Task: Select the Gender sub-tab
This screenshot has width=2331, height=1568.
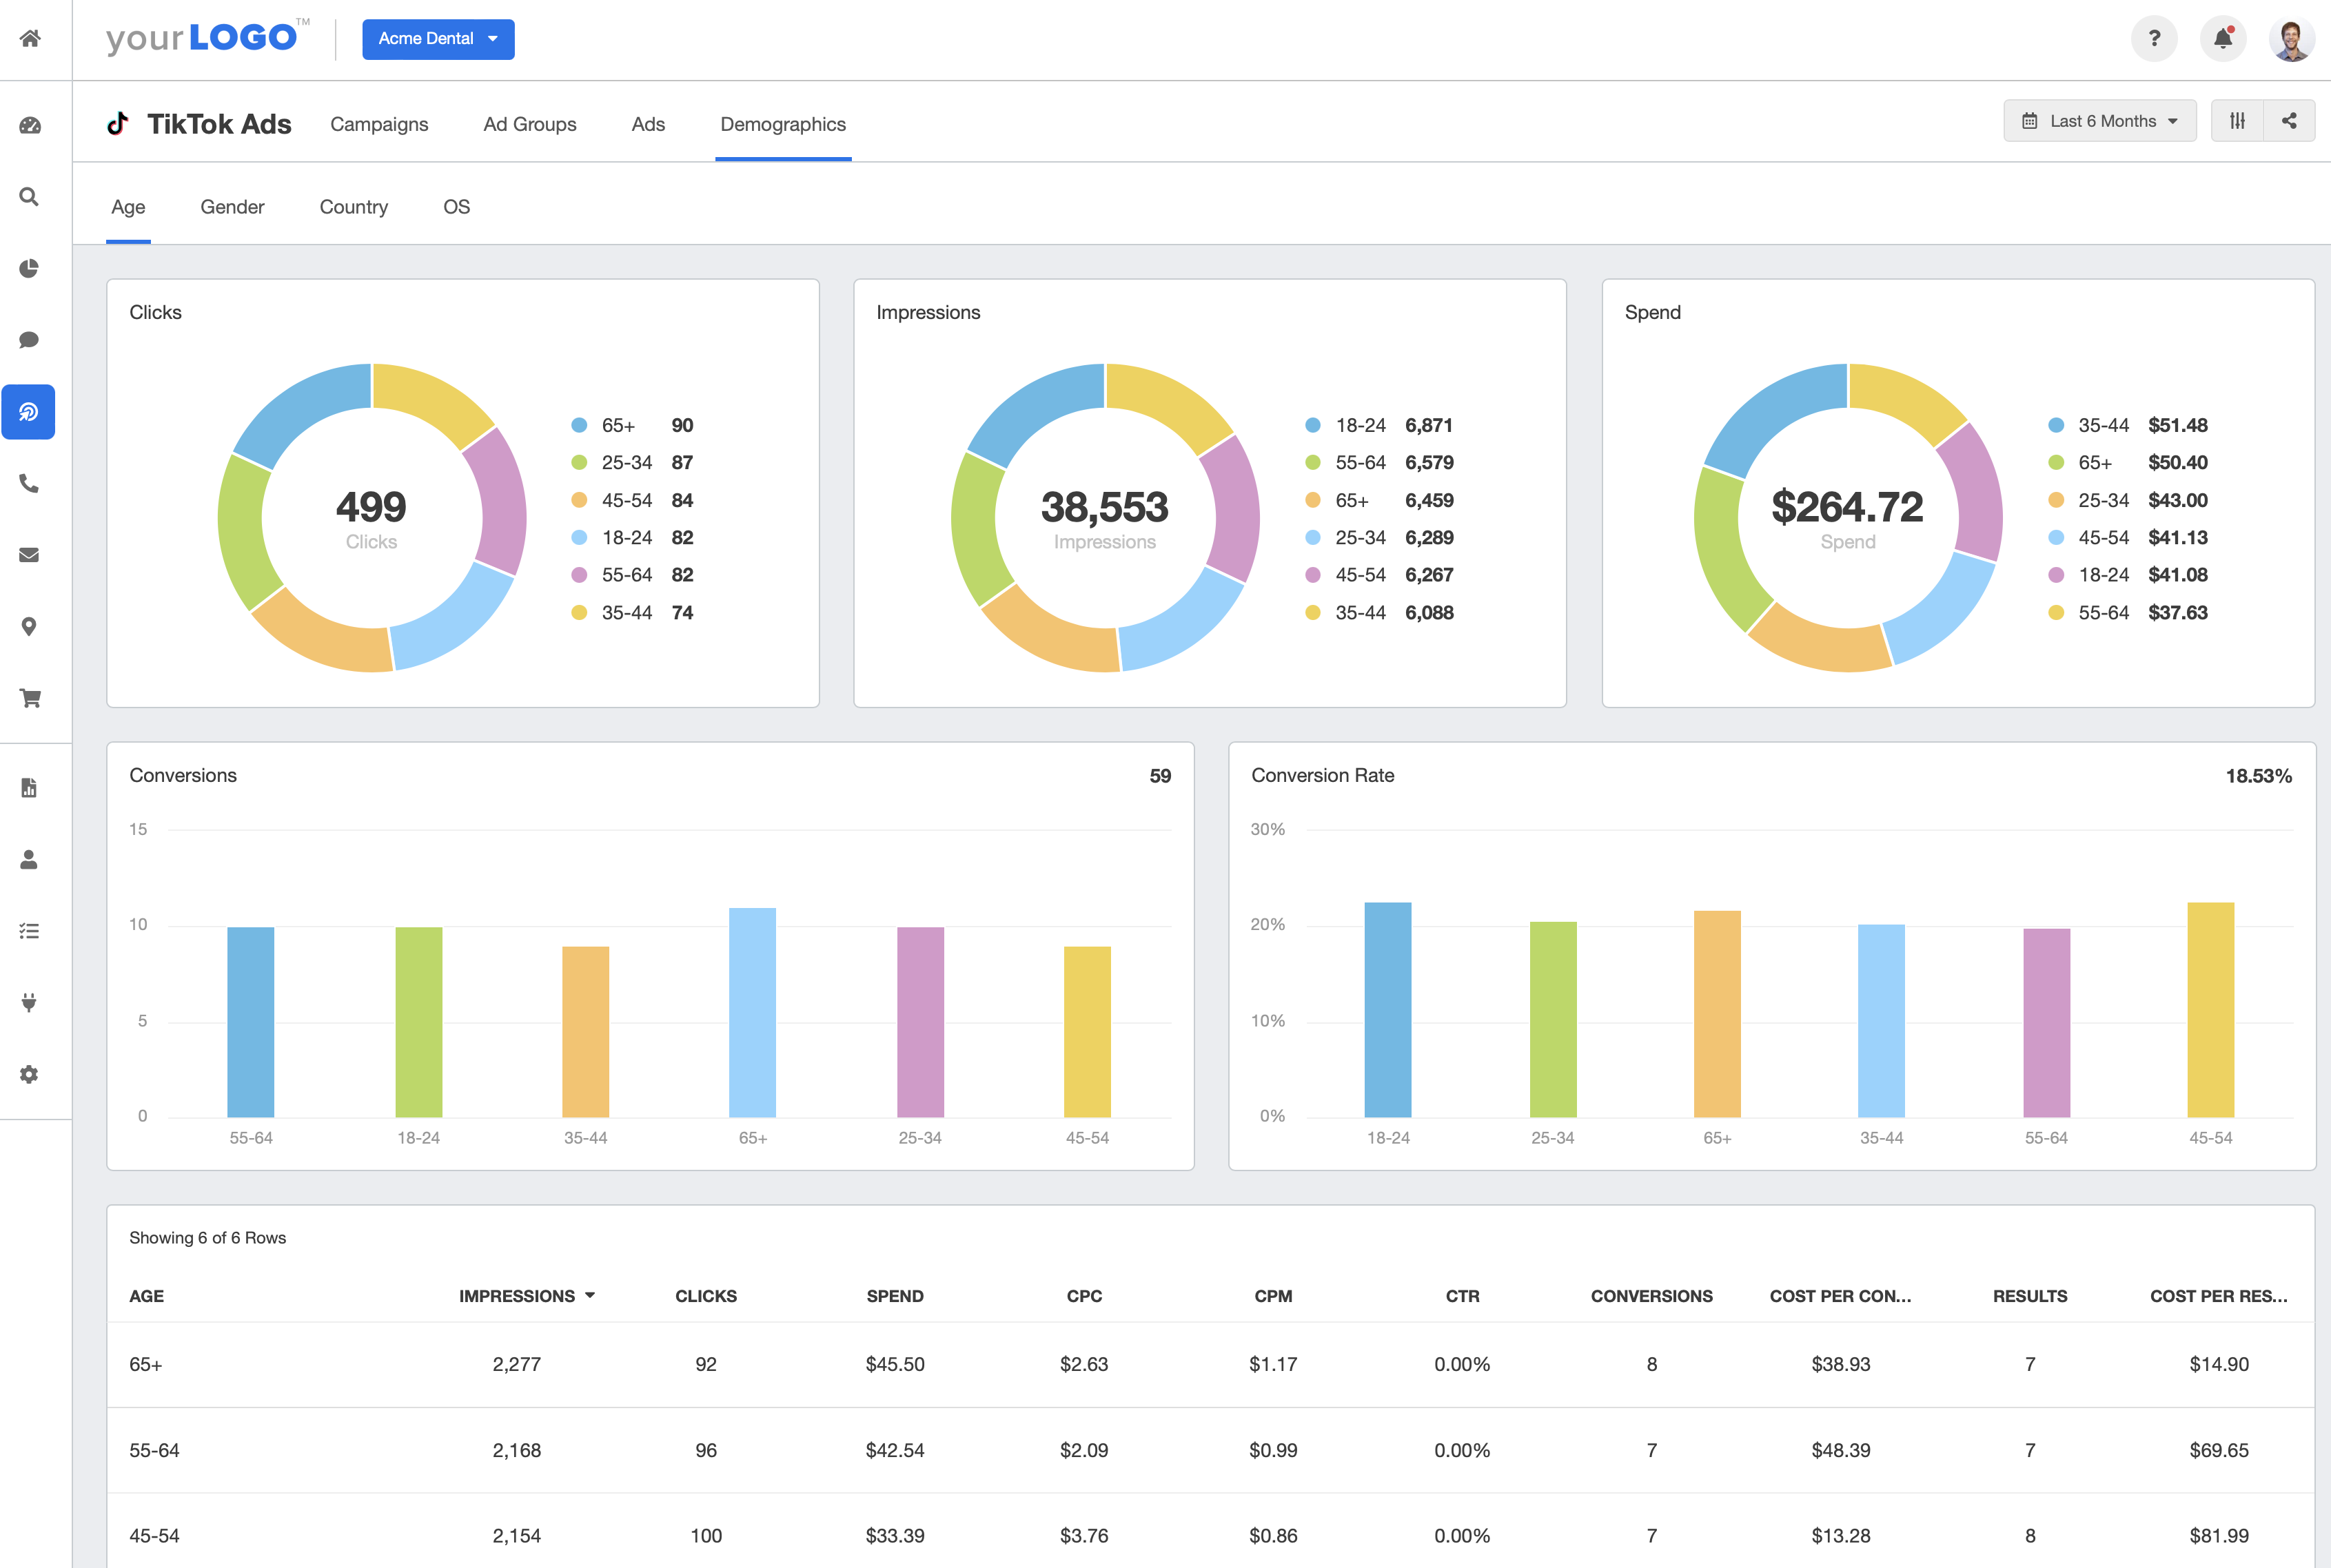Action: coord(232,207)
